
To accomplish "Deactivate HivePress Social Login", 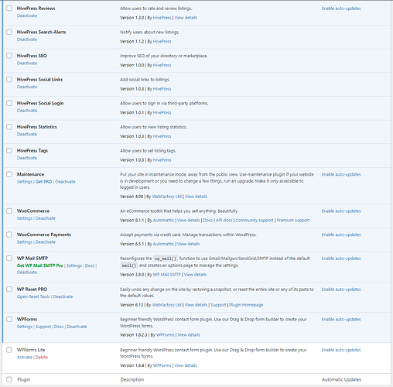I will (x=27, y=111).
